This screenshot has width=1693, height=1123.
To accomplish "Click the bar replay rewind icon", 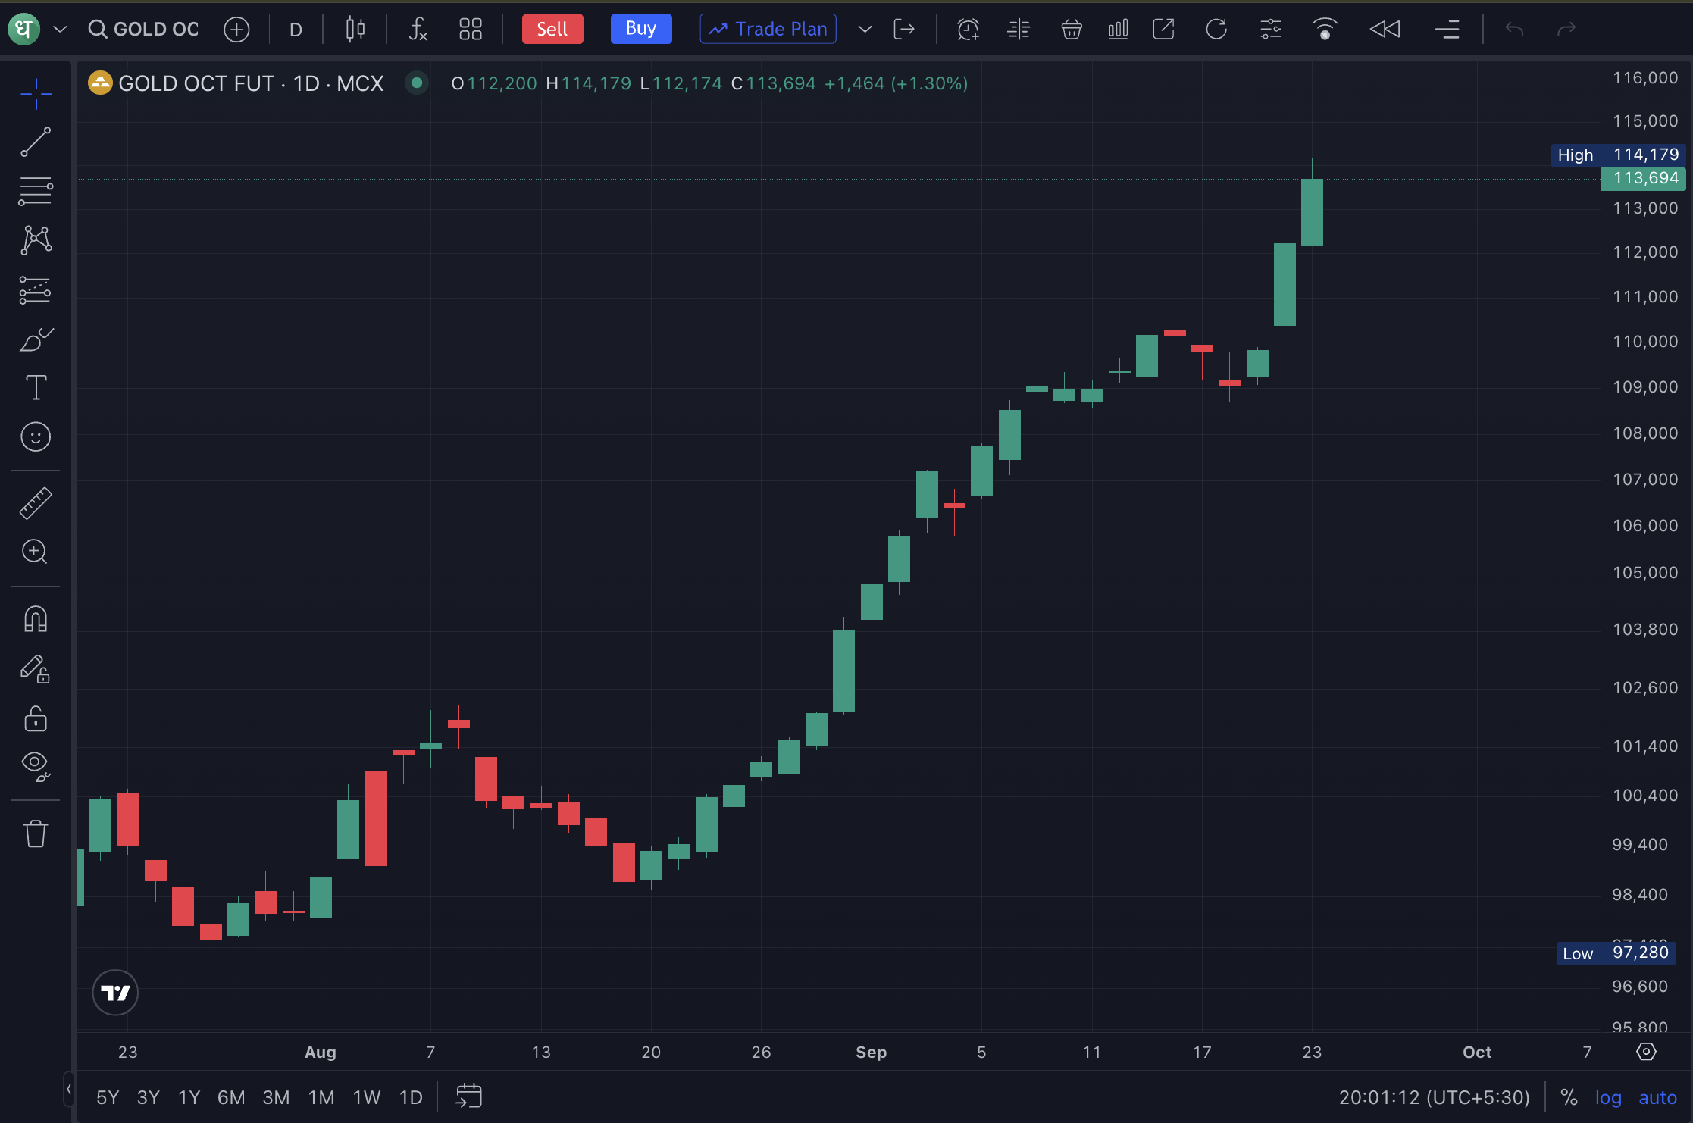I will [1385, 30].
